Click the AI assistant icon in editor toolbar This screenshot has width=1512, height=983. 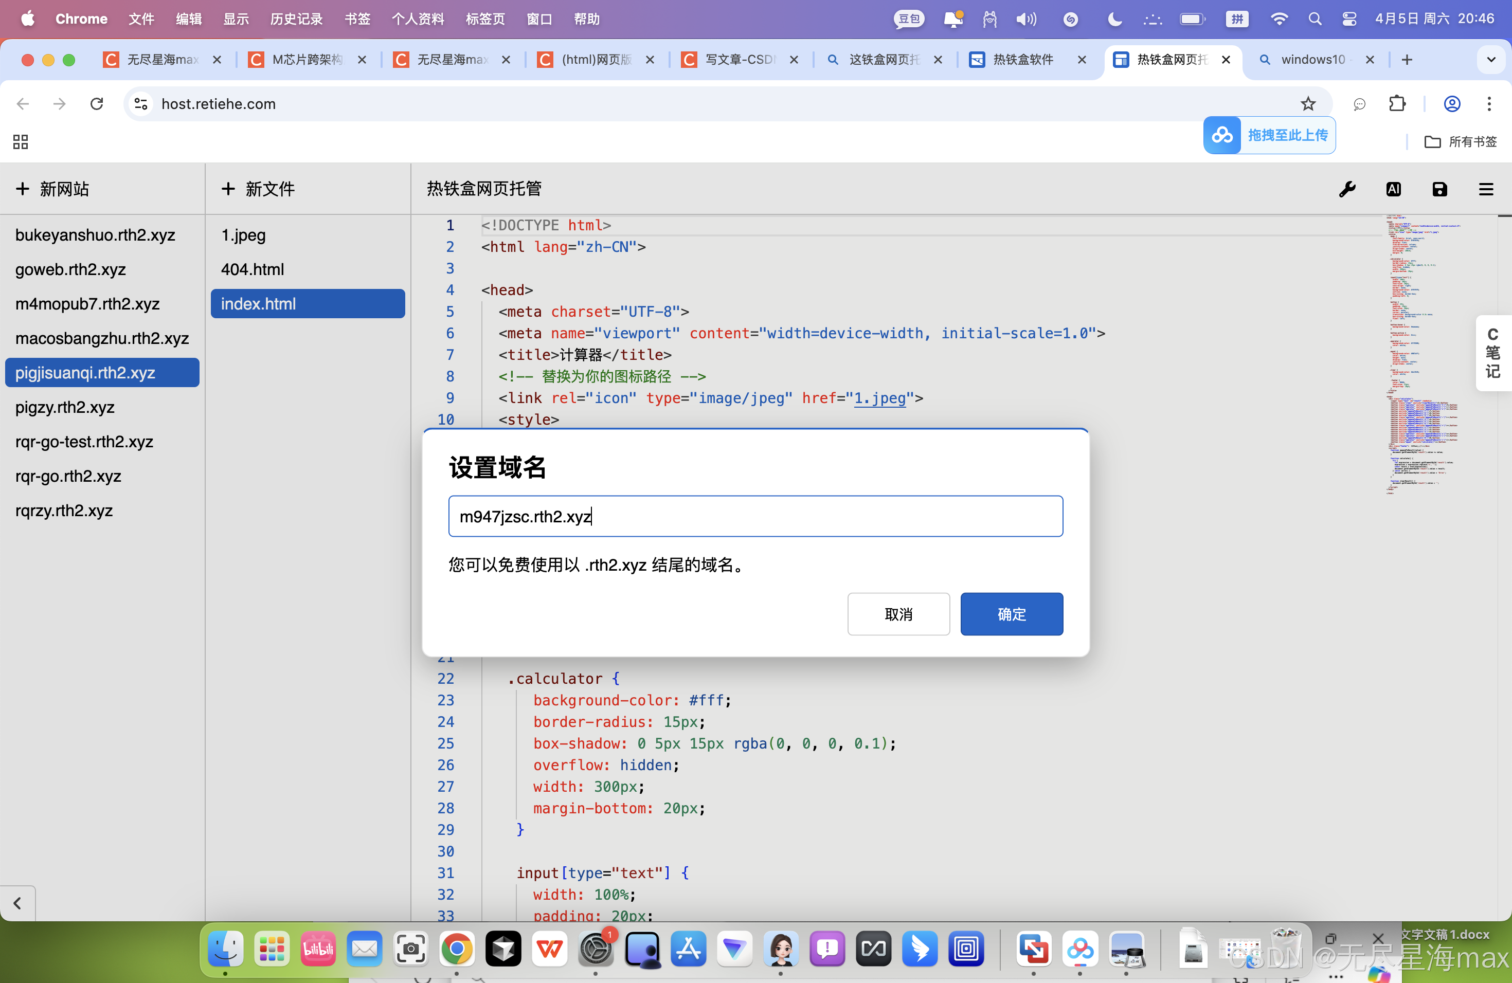pyautogui.click(x=1393, y=189)
